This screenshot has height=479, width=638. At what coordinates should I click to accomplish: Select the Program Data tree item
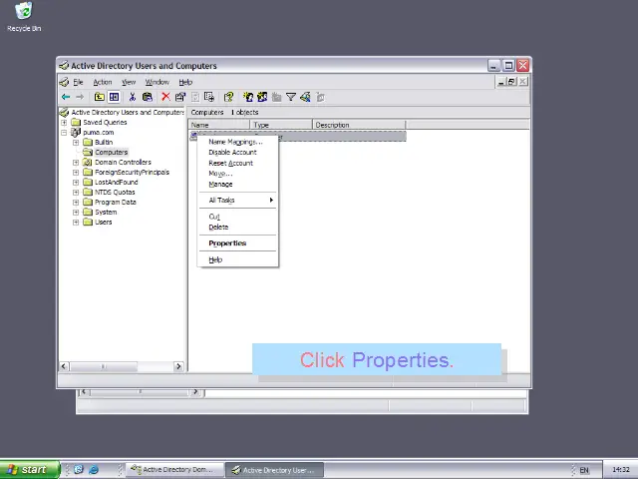116,202
